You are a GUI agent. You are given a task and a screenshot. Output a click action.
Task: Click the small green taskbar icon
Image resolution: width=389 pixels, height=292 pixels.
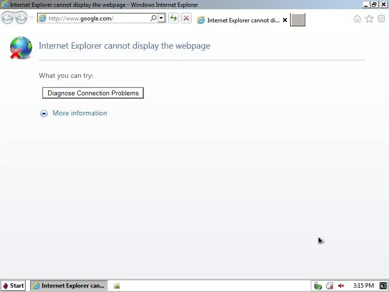pos(117,286)
